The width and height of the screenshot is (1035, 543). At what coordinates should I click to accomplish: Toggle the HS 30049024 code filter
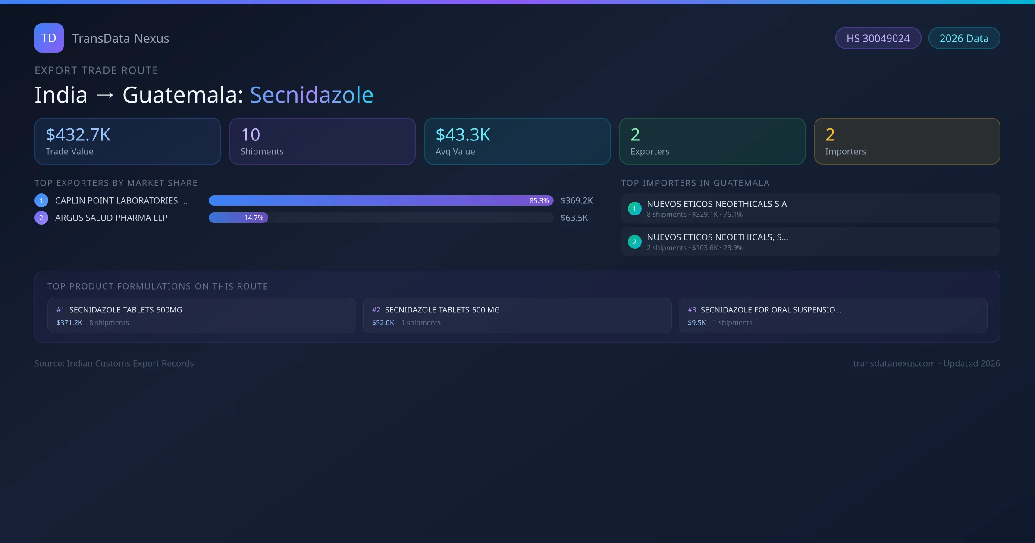pos(878,38)
